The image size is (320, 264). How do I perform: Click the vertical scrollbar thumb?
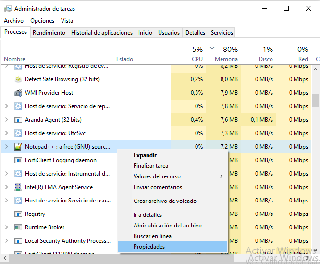[316, 101]
